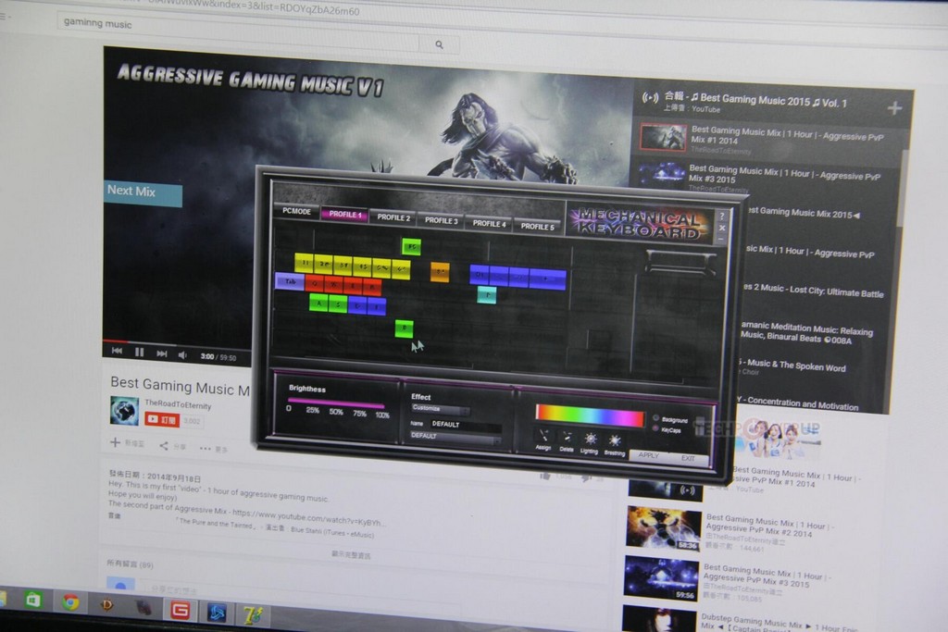Click the red YouTube subscribe button
This screenshot has width=948, height=632.
click(162, 419)
